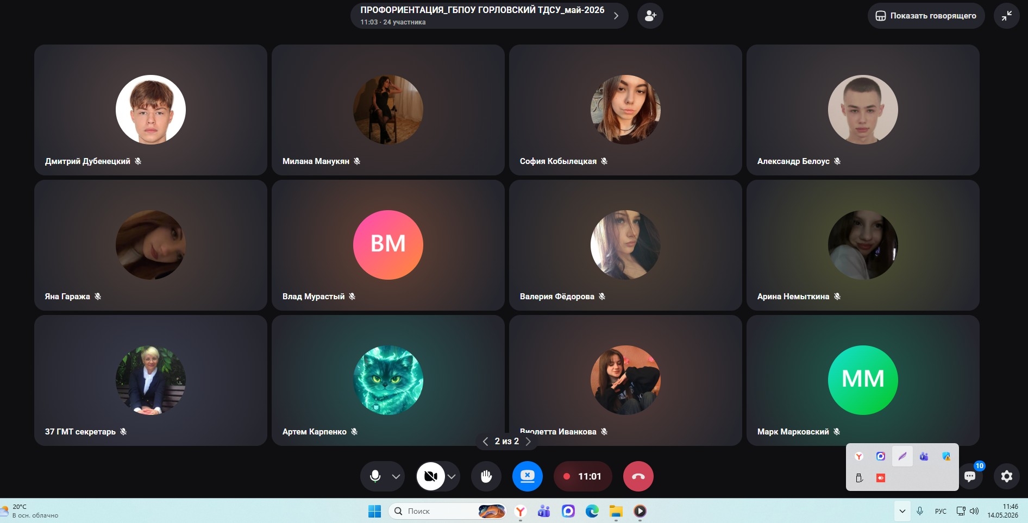1028x523 pixels.
Task: Add a participant to the call
Action: 650,16
